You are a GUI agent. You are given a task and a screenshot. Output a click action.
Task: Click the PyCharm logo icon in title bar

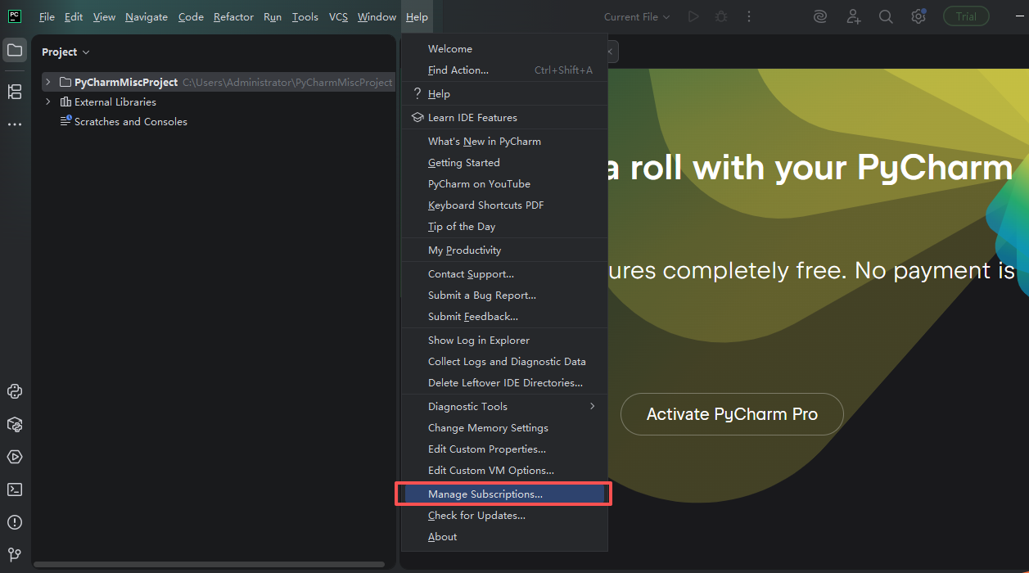click(x=15, y=16)
